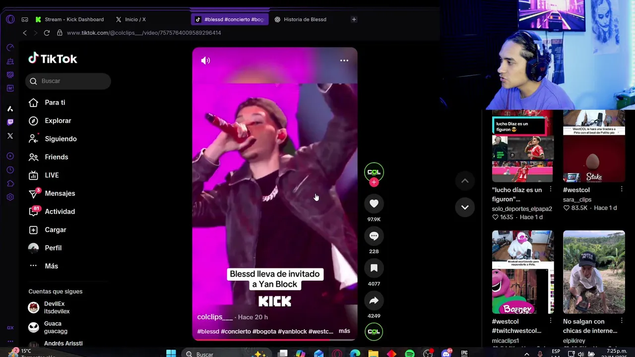
Task: Open History clock icon in Opera sidebar
Action: [x=10, y=170]
